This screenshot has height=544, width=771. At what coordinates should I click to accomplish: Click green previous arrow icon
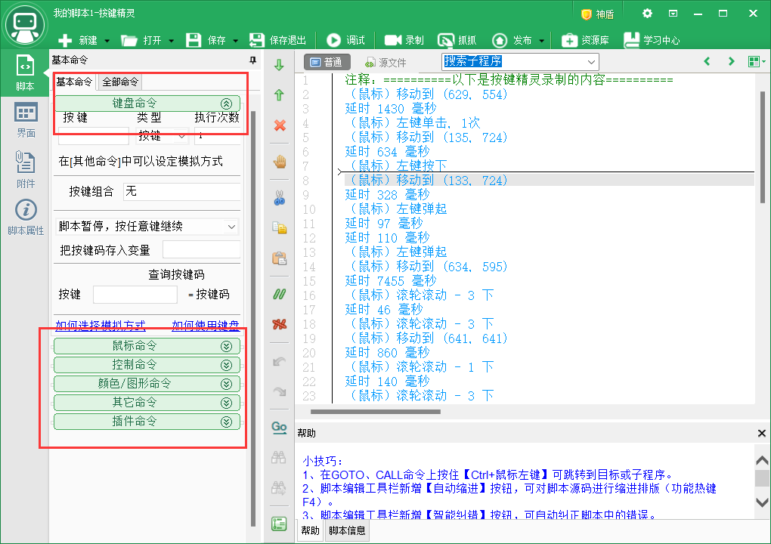707,61
